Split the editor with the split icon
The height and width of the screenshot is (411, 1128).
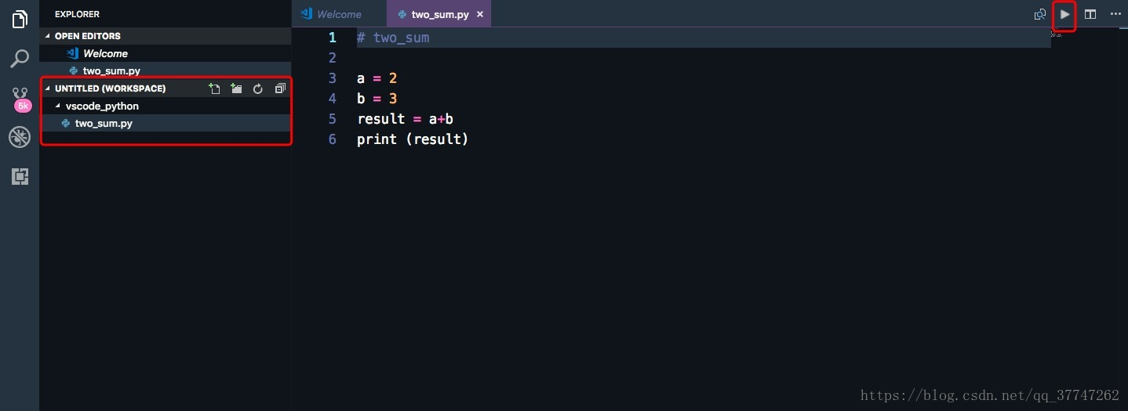click(x=1090, y=14)
